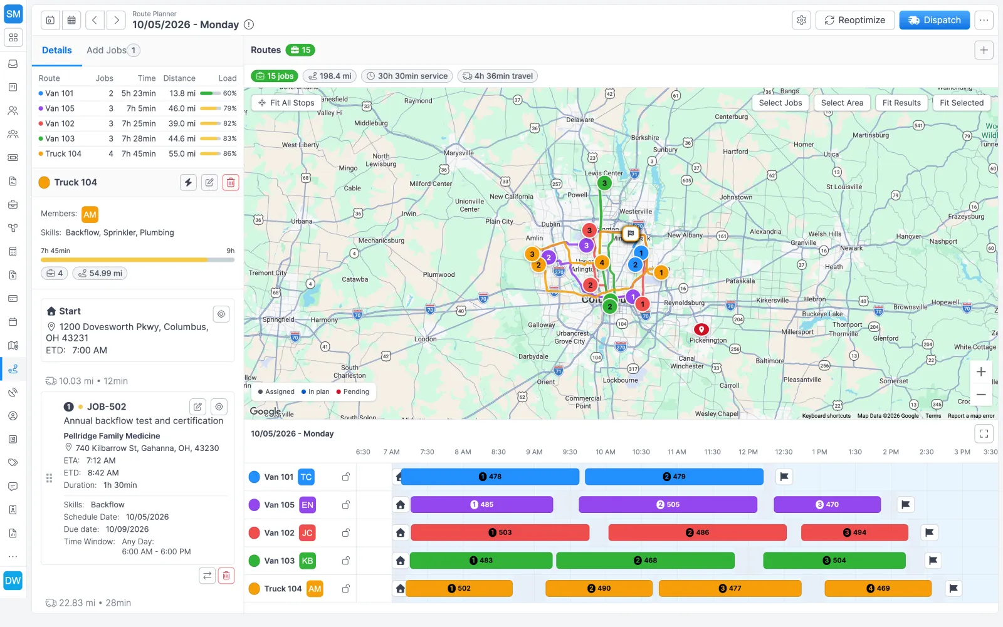Open more options ellipsis menu
Viewport: 1003px width, 627px height.
click(984, 20)
